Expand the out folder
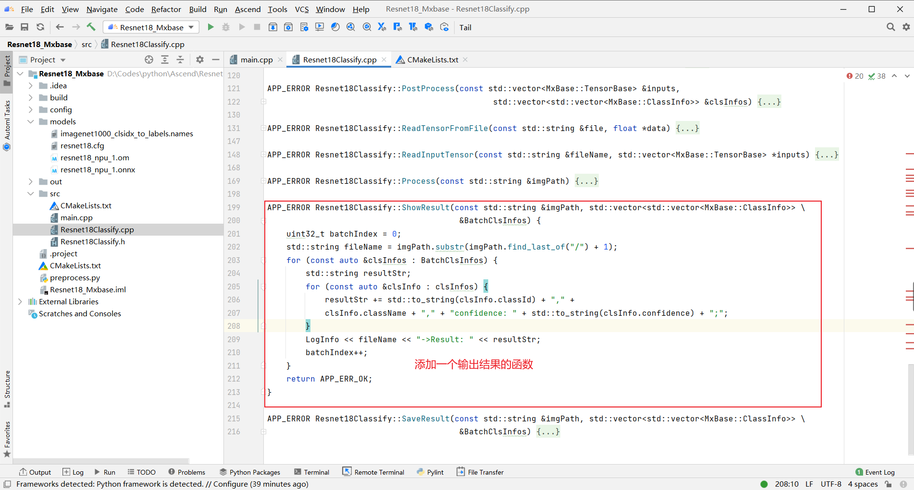 pyautogui.click(x=31, y=181)
